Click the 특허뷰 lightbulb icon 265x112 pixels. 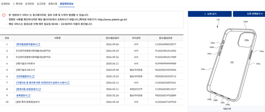click(x=14, y=4)
